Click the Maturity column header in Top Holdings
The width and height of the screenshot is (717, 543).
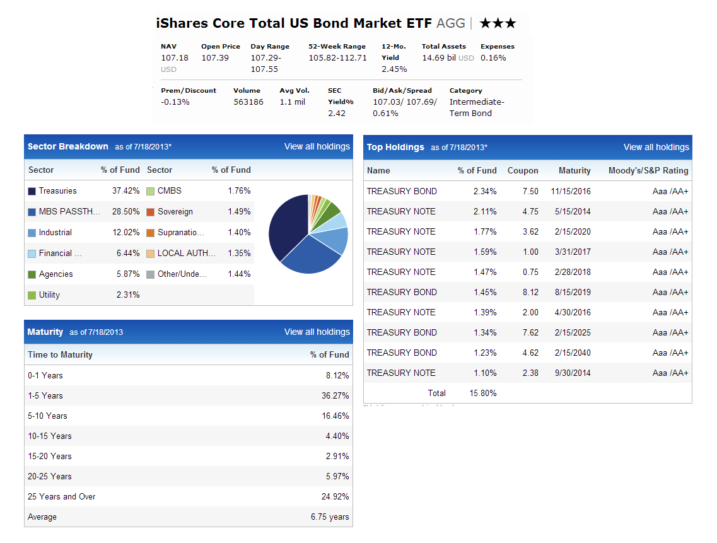574,170
